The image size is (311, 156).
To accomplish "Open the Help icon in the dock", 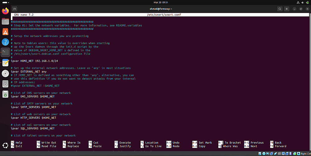I will (5, 42).
